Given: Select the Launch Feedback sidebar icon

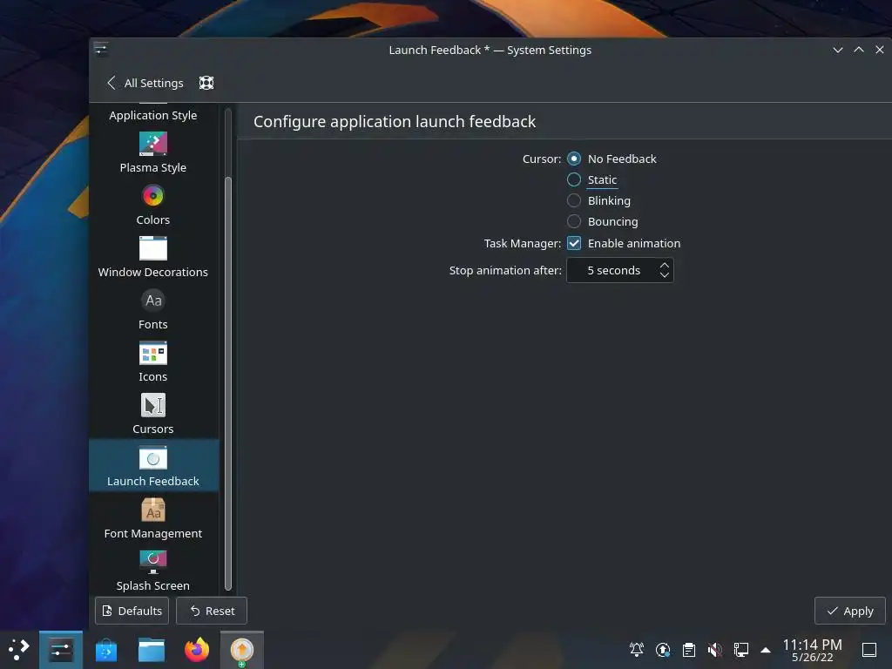Looking at the screenshot, I should tap(153, 458).
